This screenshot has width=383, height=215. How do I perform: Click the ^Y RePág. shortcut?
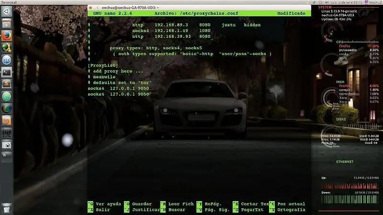pos(209,204)
